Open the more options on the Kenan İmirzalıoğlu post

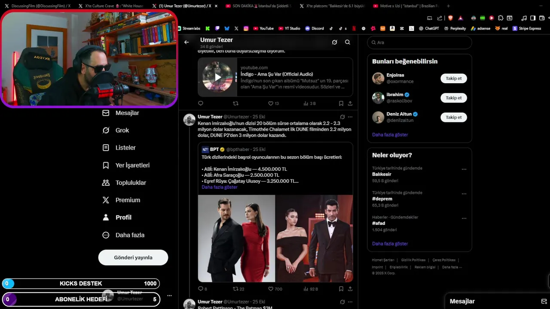tap(350, 117)
